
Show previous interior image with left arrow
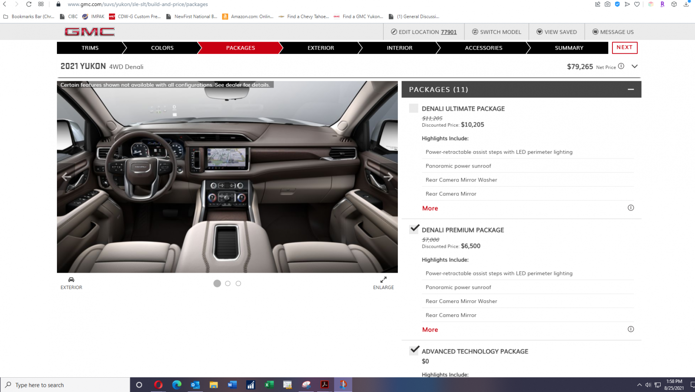pyautogui.click(x=66, y=177)
